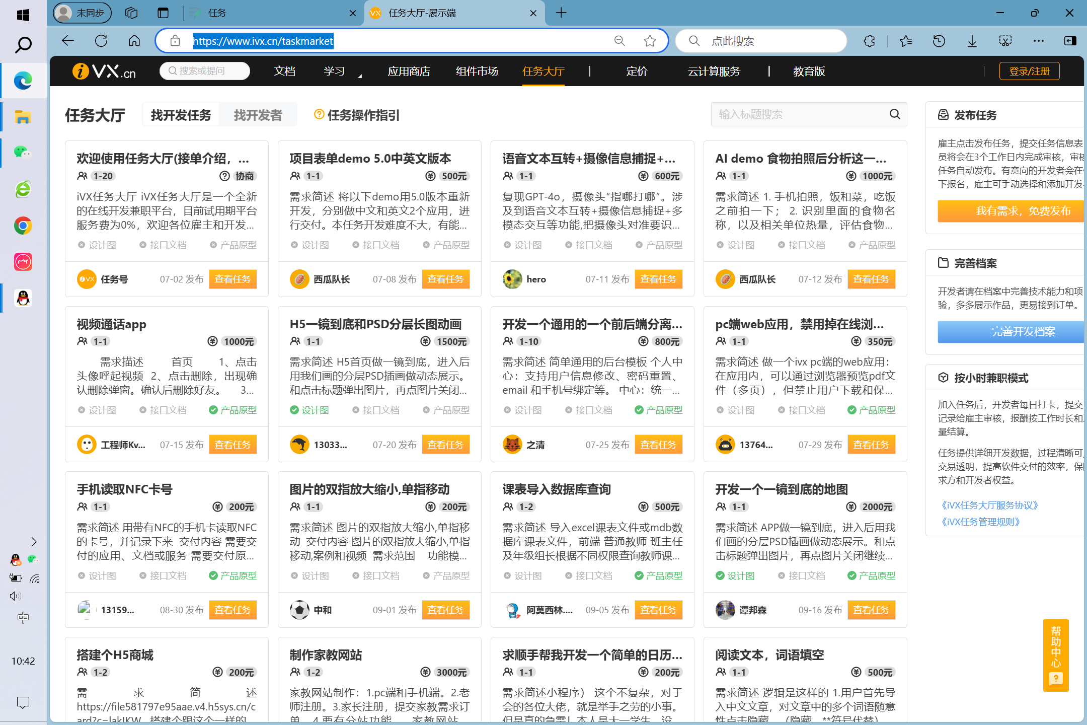Add page to favorites star icon
Image resolution: width=1087 pixels, height=725 pixels.
[650, 41]
